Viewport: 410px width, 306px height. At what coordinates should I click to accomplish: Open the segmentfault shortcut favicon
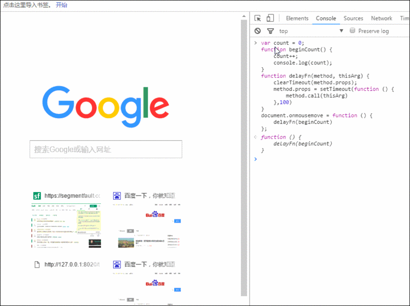click(37, 196)
